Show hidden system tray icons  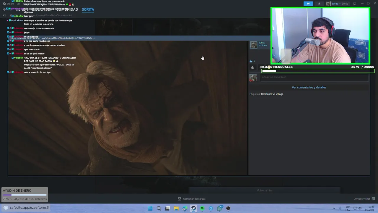[x=334, y=208]
